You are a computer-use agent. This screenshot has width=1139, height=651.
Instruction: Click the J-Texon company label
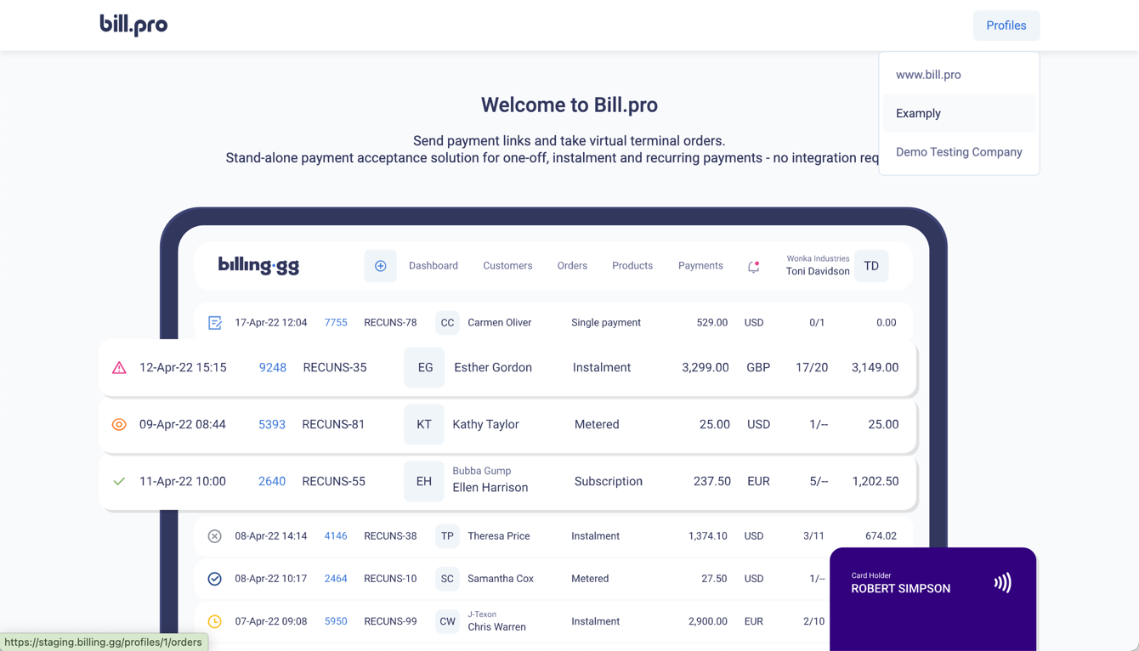pos(482,614)
